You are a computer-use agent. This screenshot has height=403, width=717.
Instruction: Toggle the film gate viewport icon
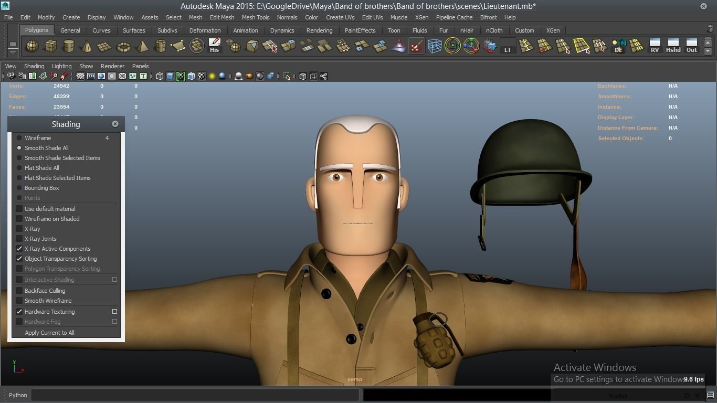(x=91, y=76)
